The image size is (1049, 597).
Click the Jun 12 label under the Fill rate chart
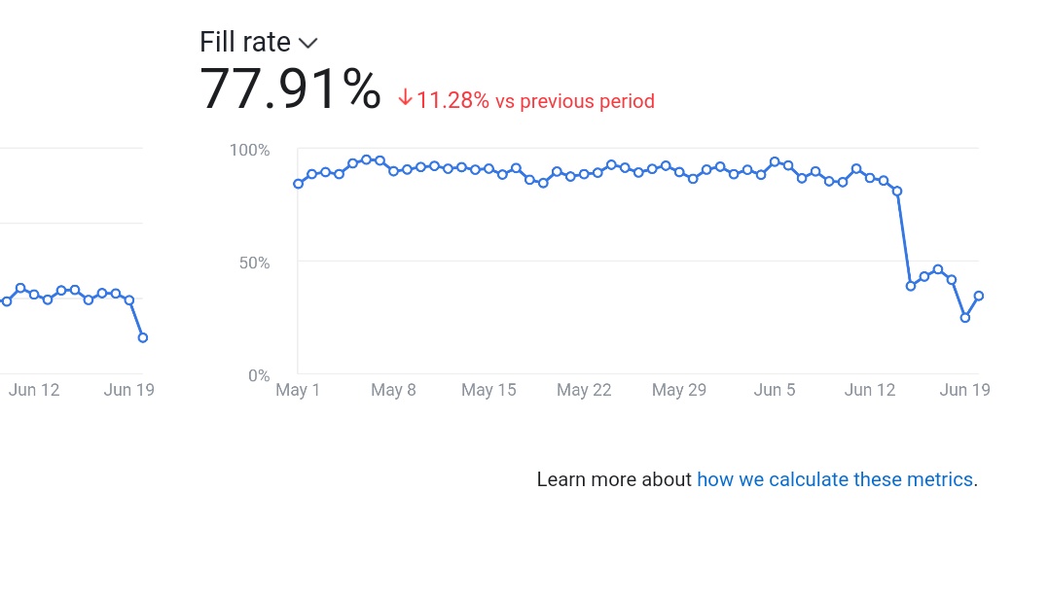870,390
